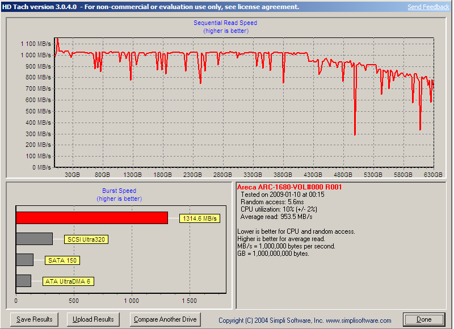Click the Sequential Read Speed heading
Image resolution: width=454 pixels, height=329 pixels.
pyautogui.click(x=225, y=23)
